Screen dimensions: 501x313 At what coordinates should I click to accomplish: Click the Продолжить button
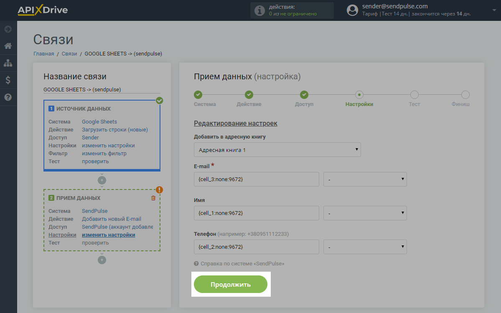click(x=230, y=284)
